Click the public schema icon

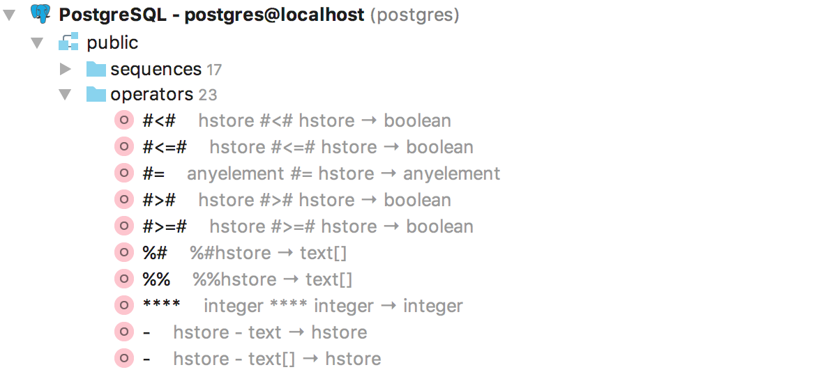(x=68, y=42)
